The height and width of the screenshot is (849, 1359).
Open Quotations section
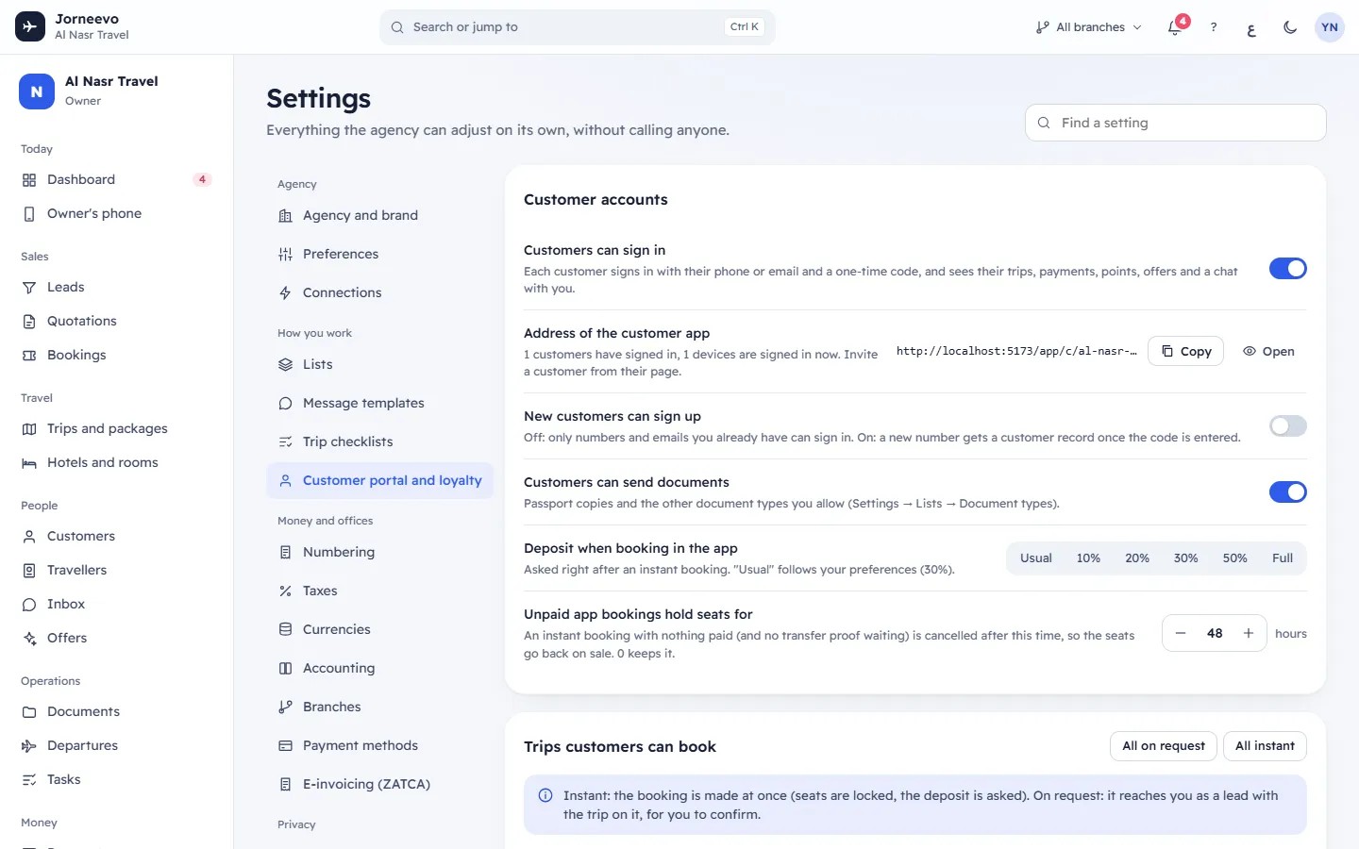(x=116, y=321)
